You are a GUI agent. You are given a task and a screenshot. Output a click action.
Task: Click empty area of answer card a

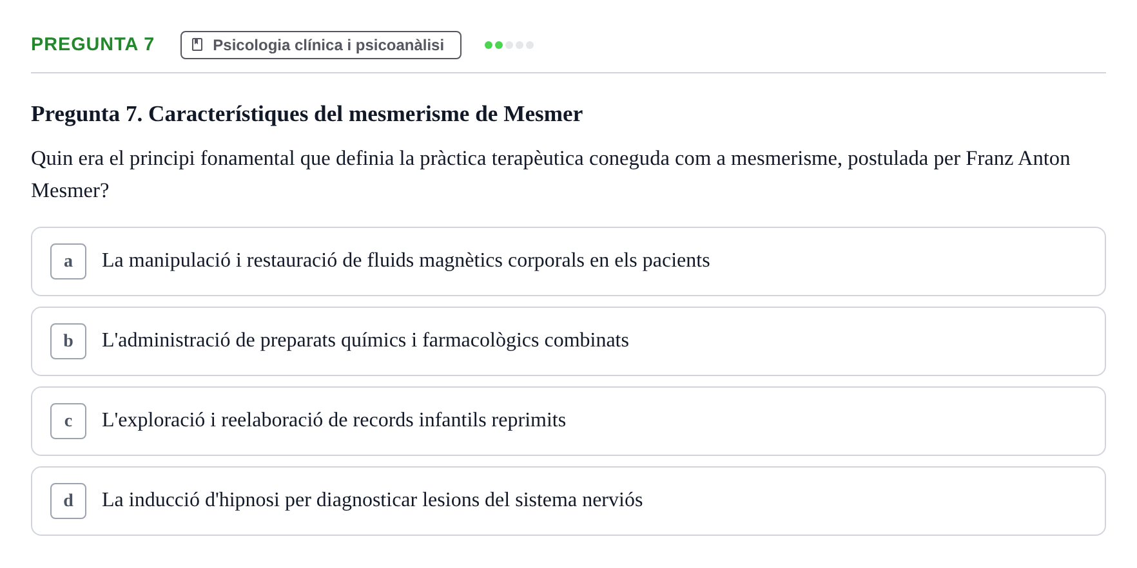[x=902, y=261]
